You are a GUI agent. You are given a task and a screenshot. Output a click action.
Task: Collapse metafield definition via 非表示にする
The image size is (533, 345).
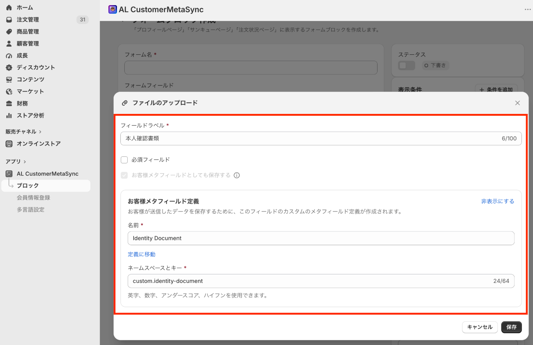(497, 201)
